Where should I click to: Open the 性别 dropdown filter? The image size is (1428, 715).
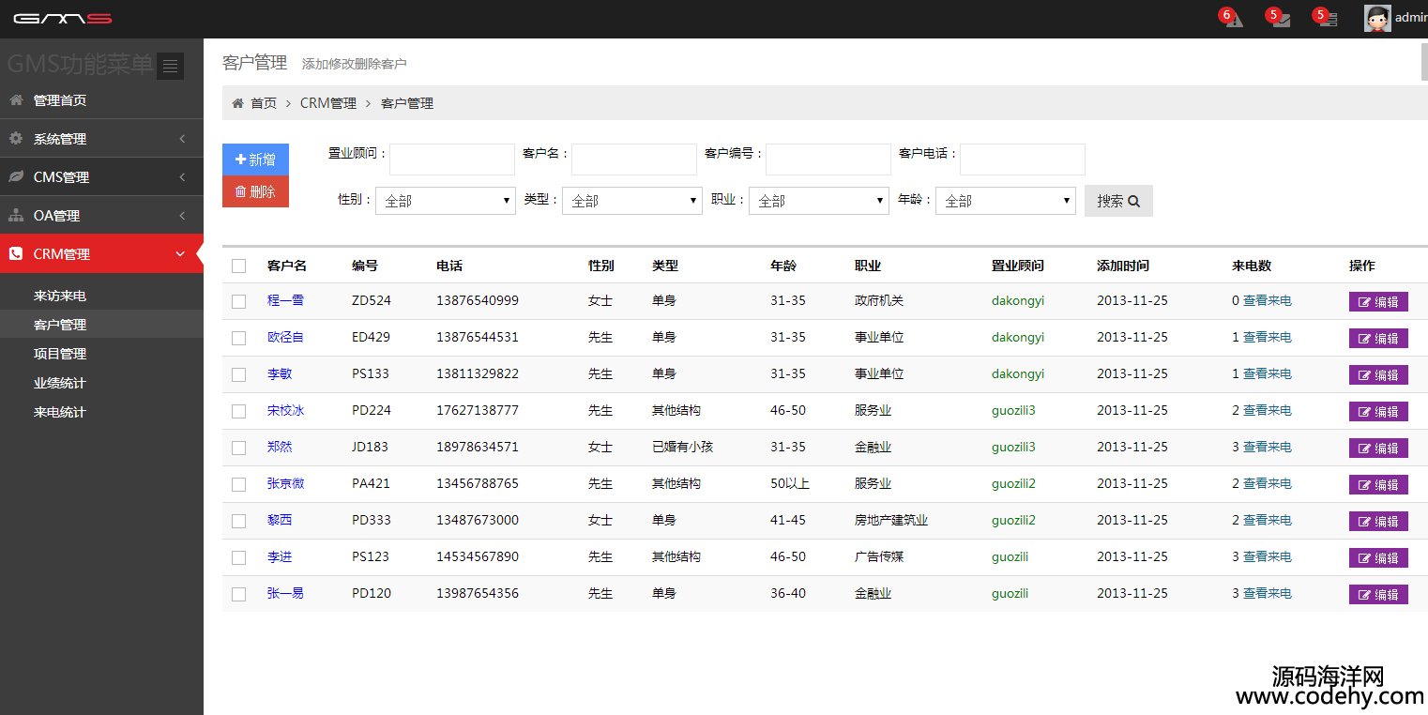point(445,201)
